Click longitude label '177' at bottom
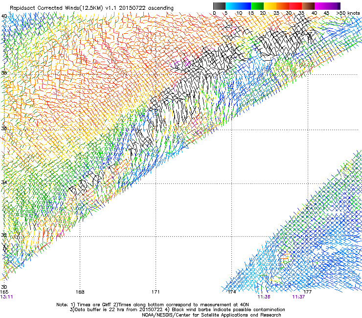This screenshot has height=318, width=362. coord(308,292)
